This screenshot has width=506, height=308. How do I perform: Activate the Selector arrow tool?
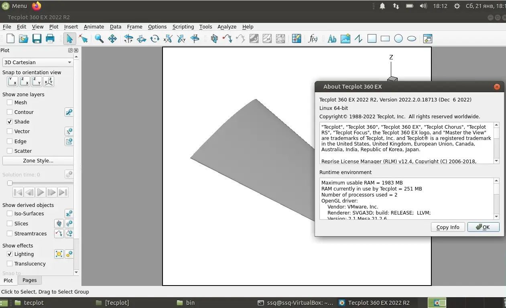click(x=69, y=39)
